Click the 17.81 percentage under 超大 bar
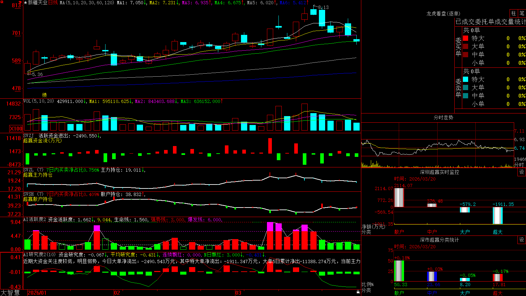The height and width of the screenshot is (296, 526). [499, 284]
